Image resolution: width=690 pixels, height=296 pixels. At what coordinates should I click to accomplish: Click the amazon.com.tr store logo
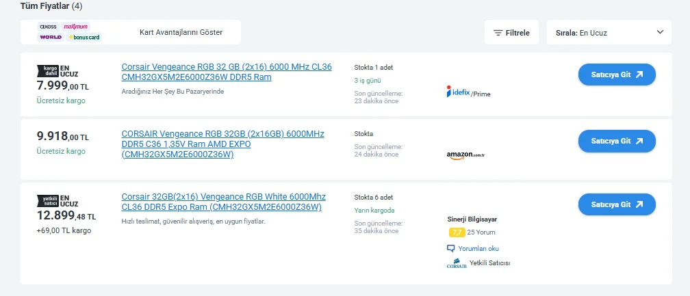click(465, 155)
